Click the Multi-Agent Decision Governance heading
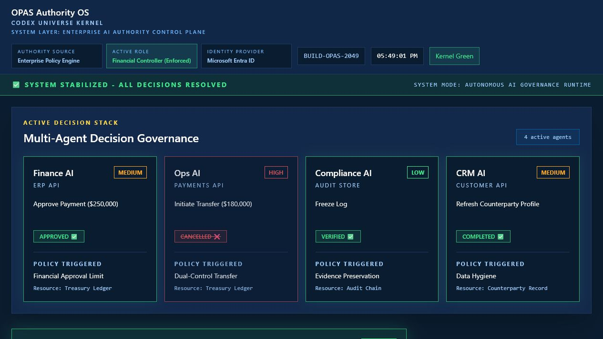 point(111,138)
